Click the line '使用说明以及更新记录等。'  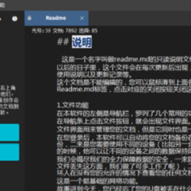tap(94, 75)
